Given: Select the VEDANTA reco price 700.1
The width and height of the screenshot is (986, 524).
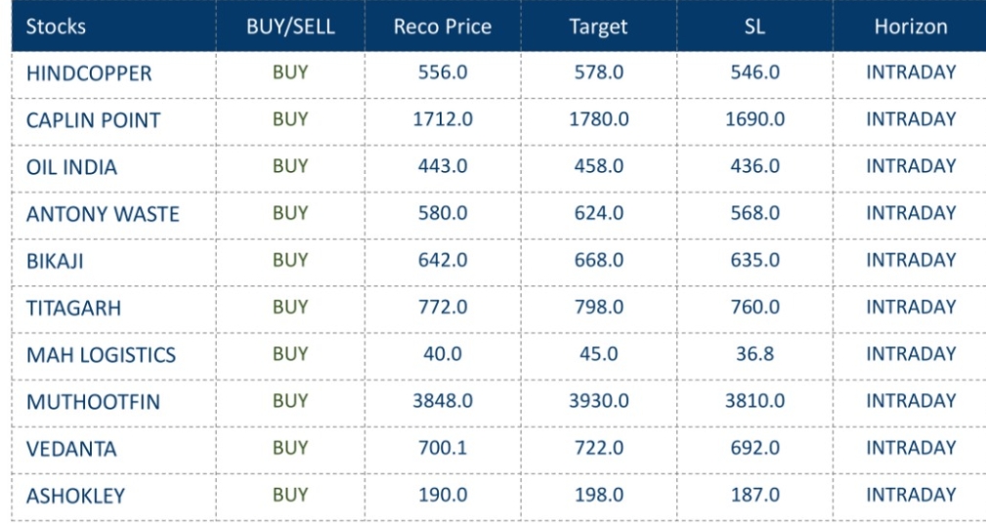Looking at the screenshot, I should [442, 448].
